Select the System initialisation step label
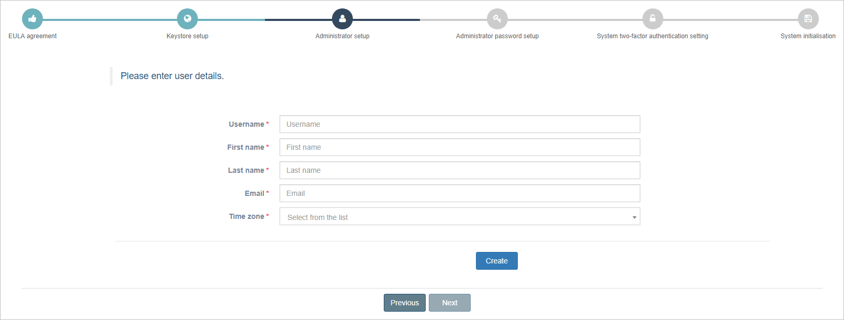Viewport: 844px width, 320px height. (x=808, y=36)
